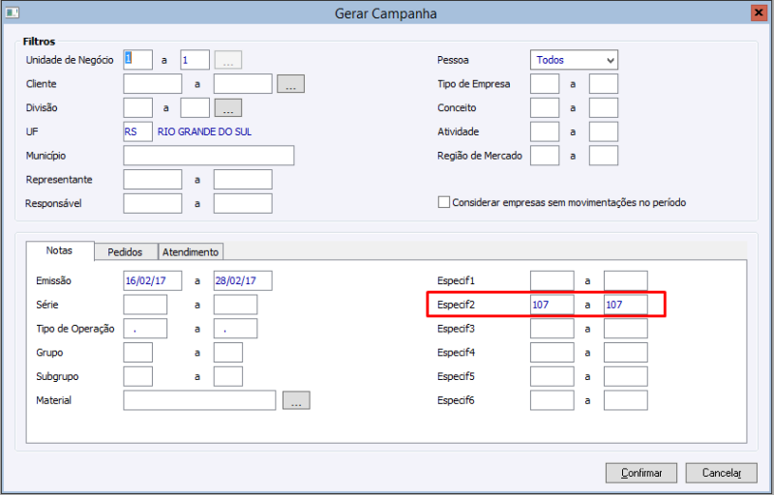Click the second Especif1 field
Image resolution: width=774 pixels, height=495 pixels.
(626, 280)
